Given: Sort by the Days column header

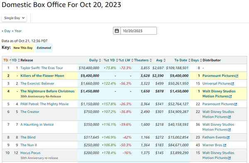Looking at the screenshot, I should 195,60.
